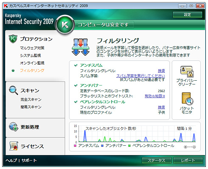Start 簡易スキャン from the sidebar
Image resolution: width=208 pixels, height=169 pixels.
click(31, 107)
